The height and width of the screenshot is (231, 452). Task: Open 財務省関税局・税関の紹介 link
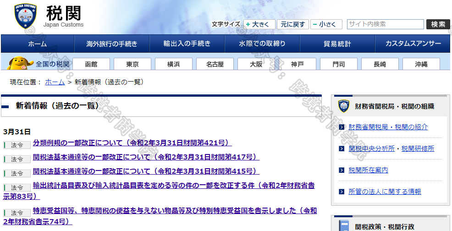388,127
